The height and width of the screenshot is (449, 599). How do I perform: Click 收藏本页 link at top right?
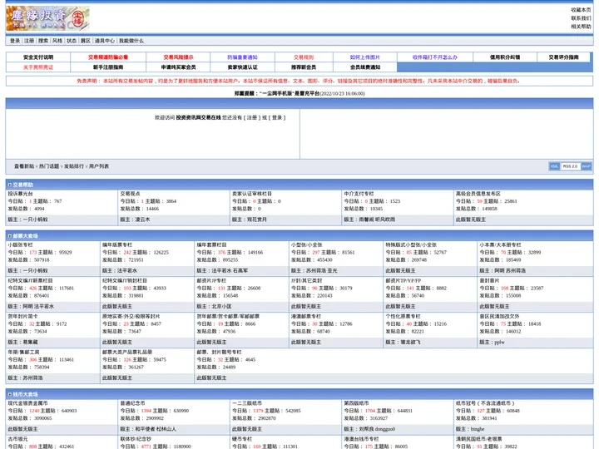tap(581, 10)
